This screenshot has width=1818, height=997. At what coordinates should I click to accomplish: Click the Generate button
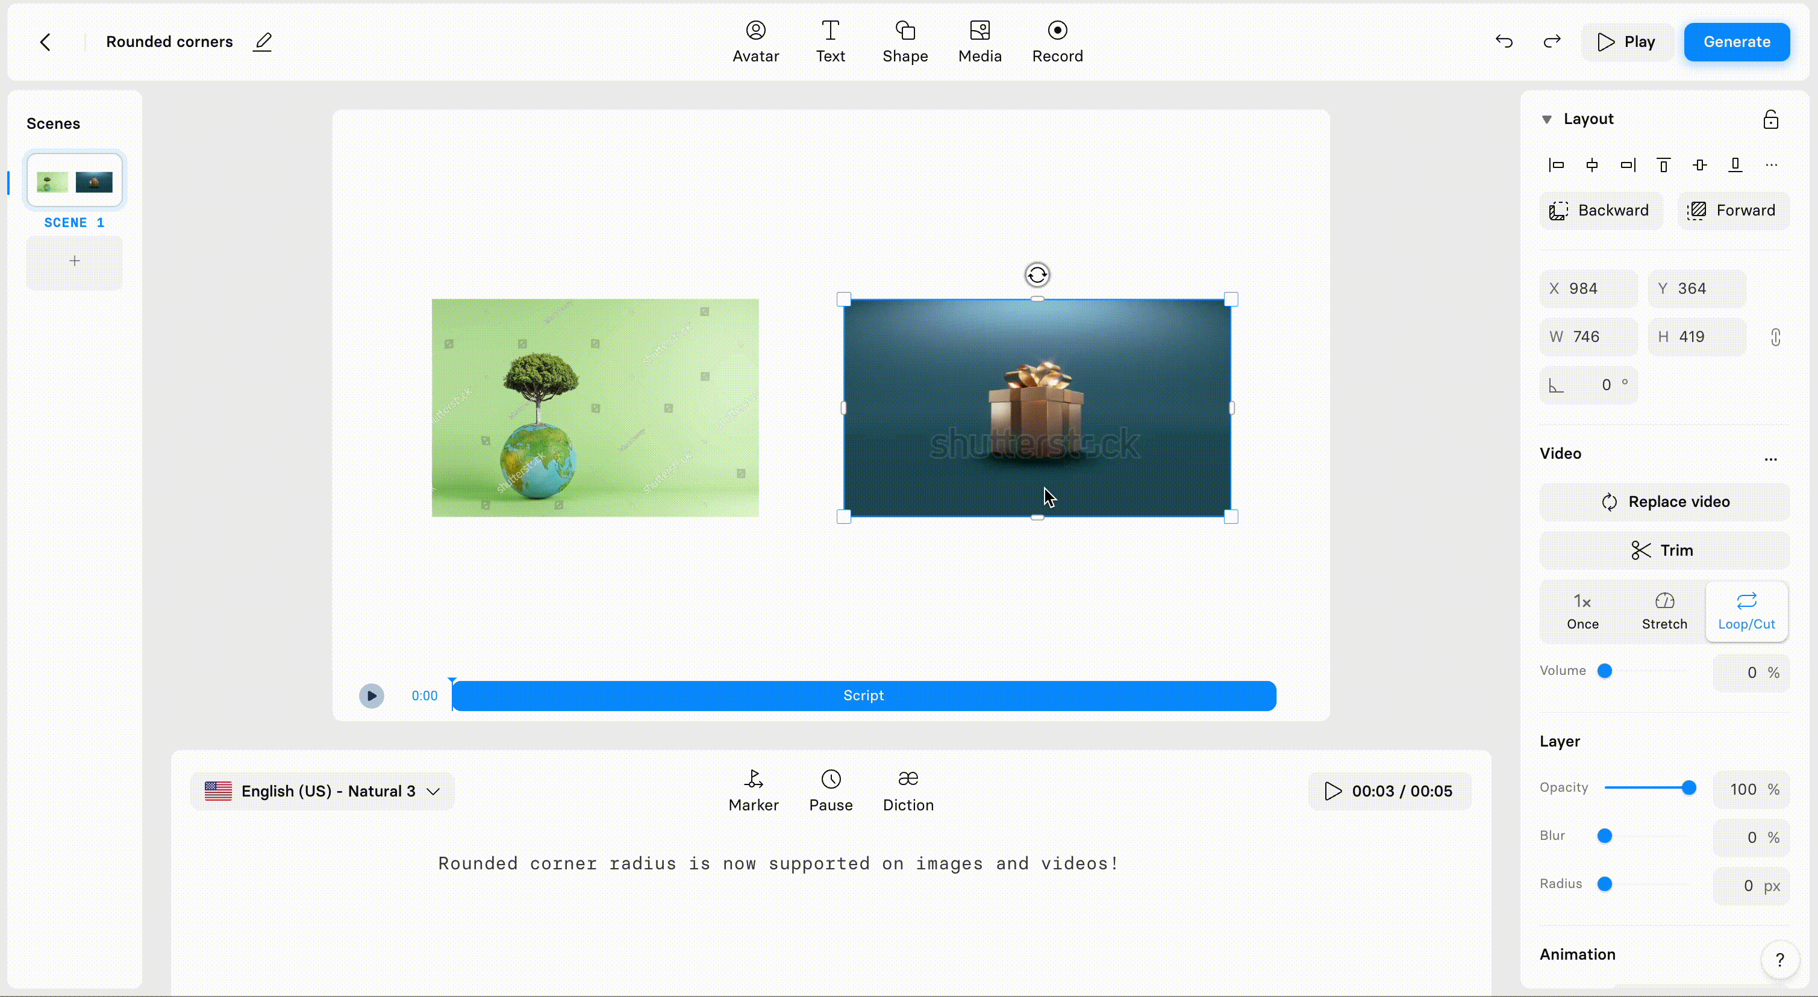tap(1736, 42)
